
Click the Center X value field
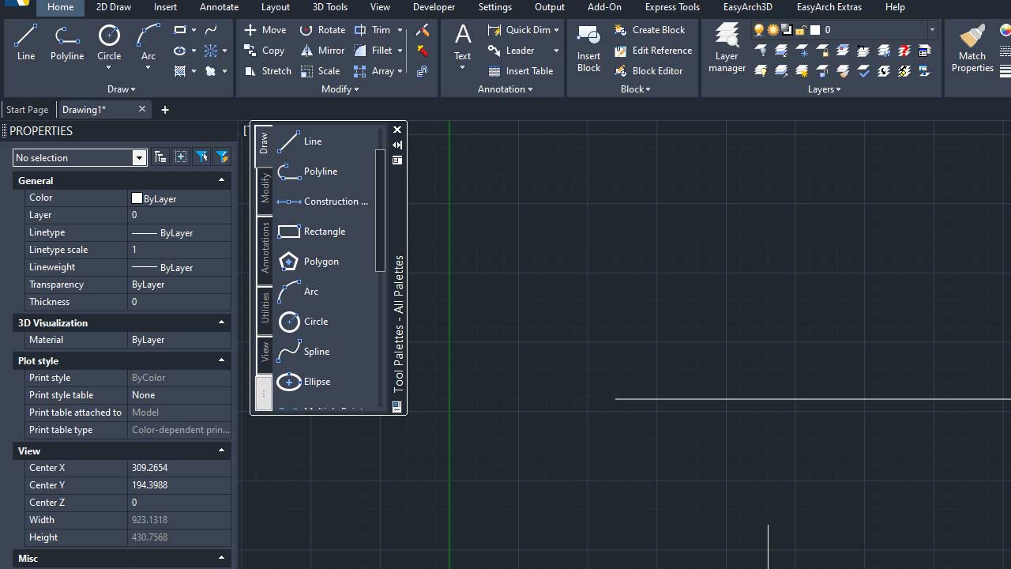point(179,468)
